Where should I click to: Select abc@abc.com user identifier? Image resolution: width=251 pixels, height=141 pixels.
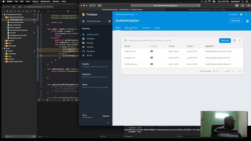(129, 58)
